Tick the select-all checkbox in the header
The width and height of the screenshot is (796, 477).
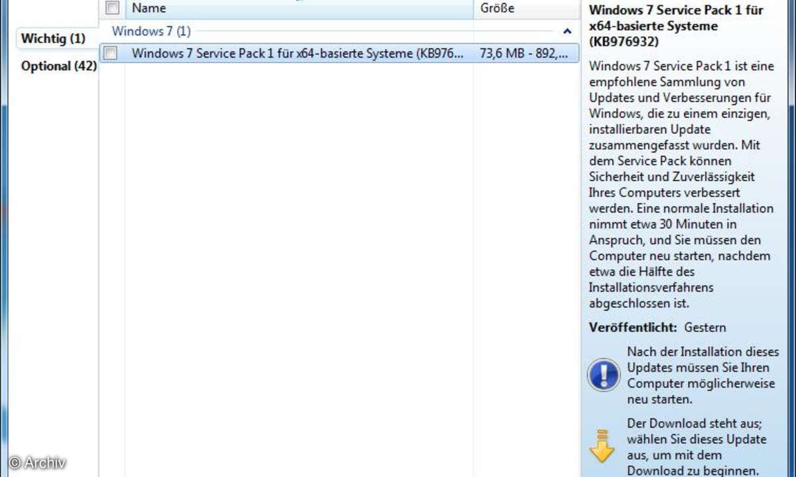pyautogui.click(x=112, y=9)
